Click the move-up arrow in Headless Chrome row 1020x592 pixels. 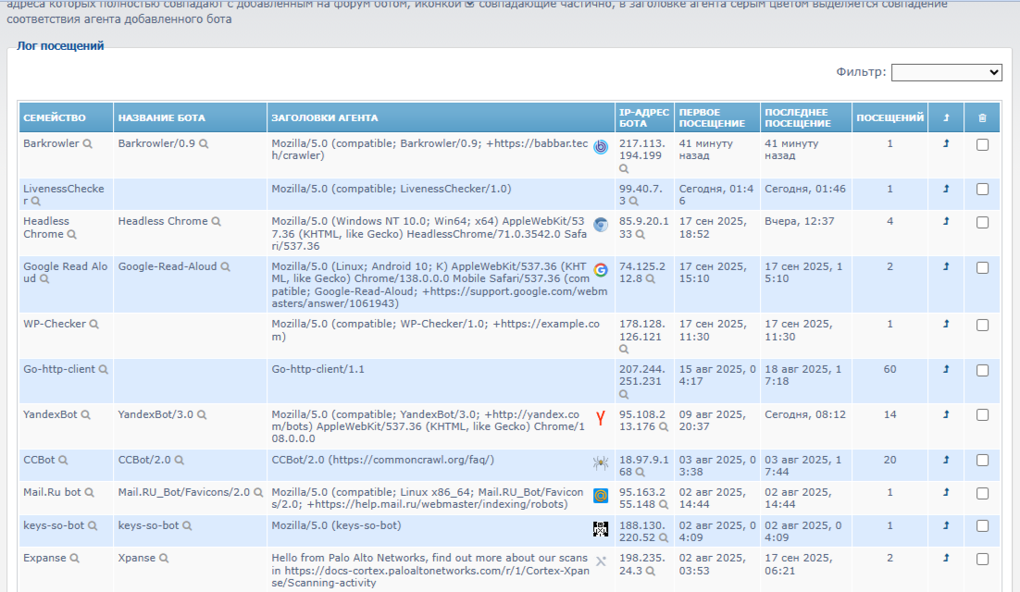(x=946, y=222)
